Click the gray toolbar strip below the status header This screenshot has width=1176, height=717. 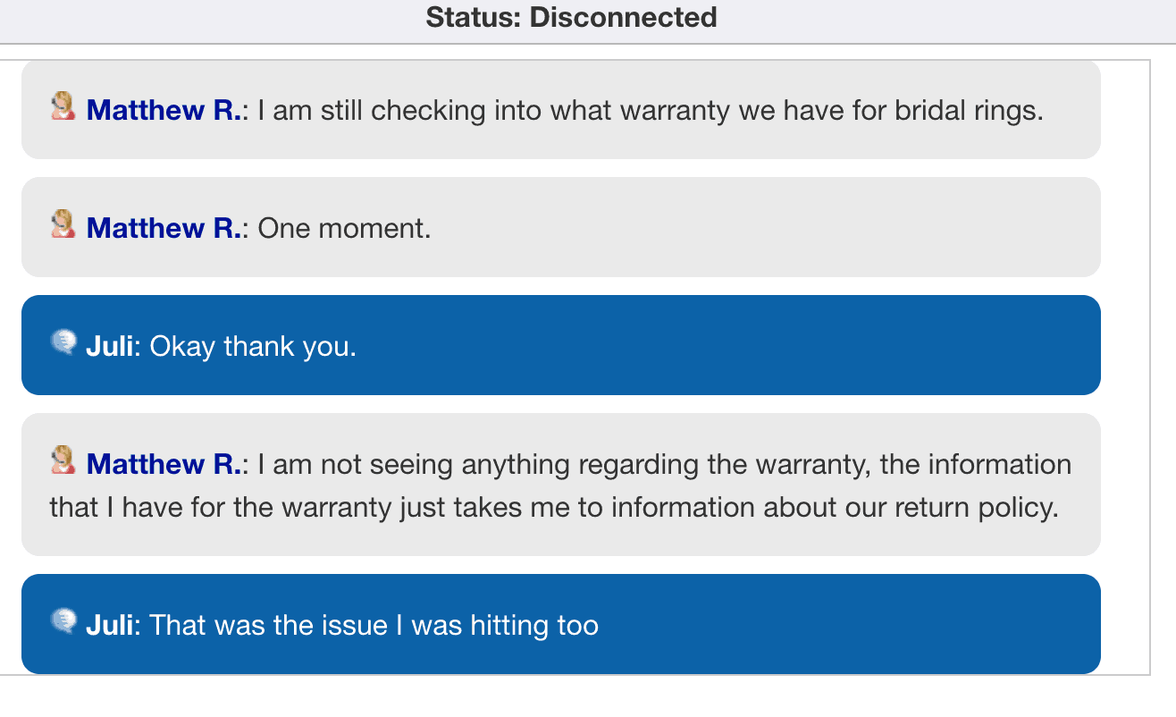(572, 39)
